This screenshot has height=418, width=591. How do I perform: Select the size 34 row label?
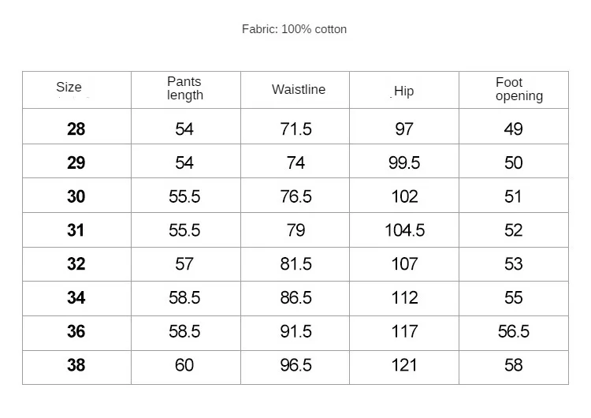tap(76, 298)
